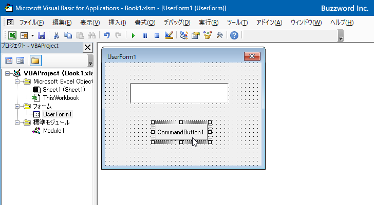
Task: Click the UserForm1 title bar caption
Action: point(122,57)
